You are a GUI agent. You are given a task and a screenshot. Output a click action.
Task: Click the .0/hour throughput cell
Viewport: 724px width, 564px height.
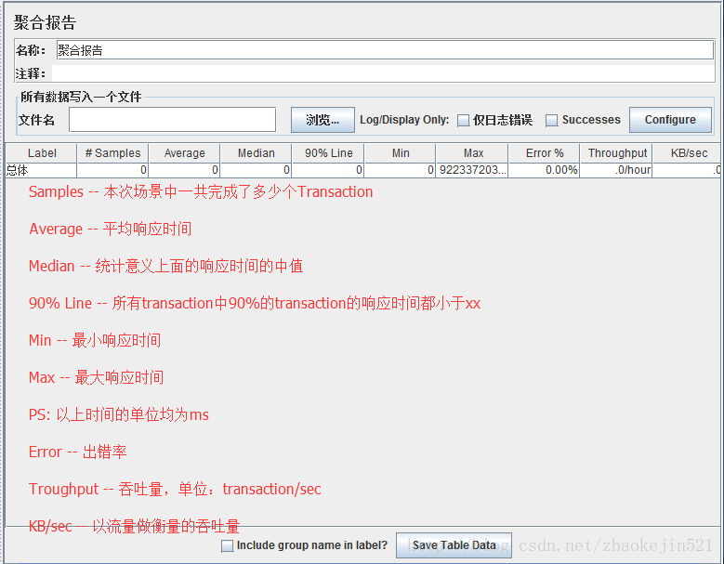(616, 170)
